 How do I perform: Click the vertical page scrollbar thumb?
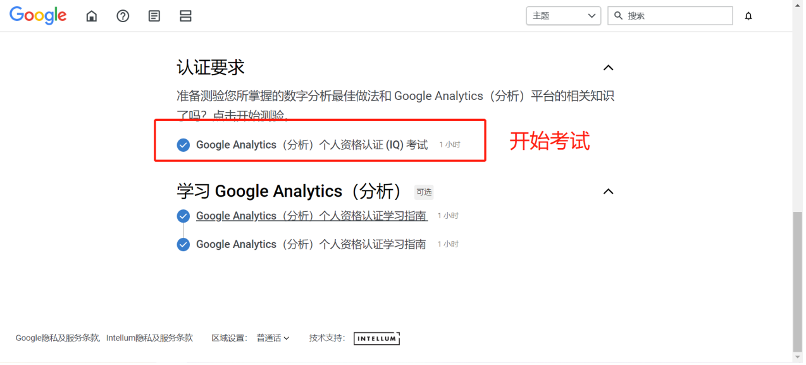click(x=798, y=281)
